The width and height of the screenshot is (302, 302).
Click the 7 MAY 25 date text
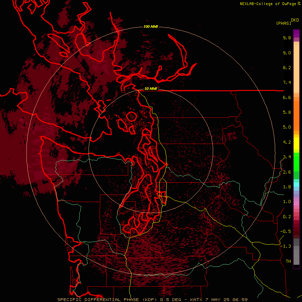point(217,300)
